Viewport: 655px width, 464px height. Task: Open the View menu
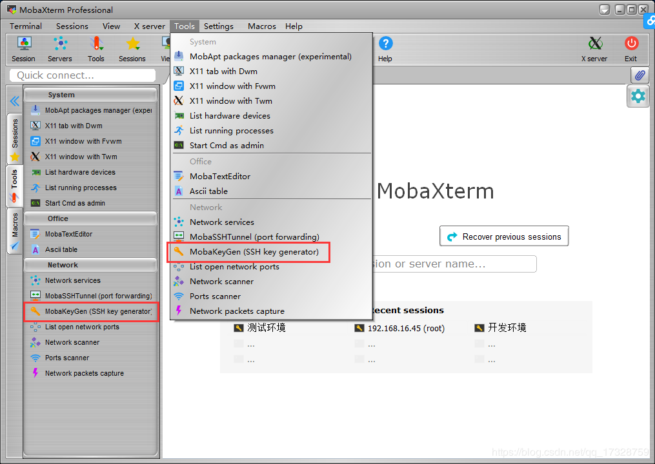click(112, 26)
